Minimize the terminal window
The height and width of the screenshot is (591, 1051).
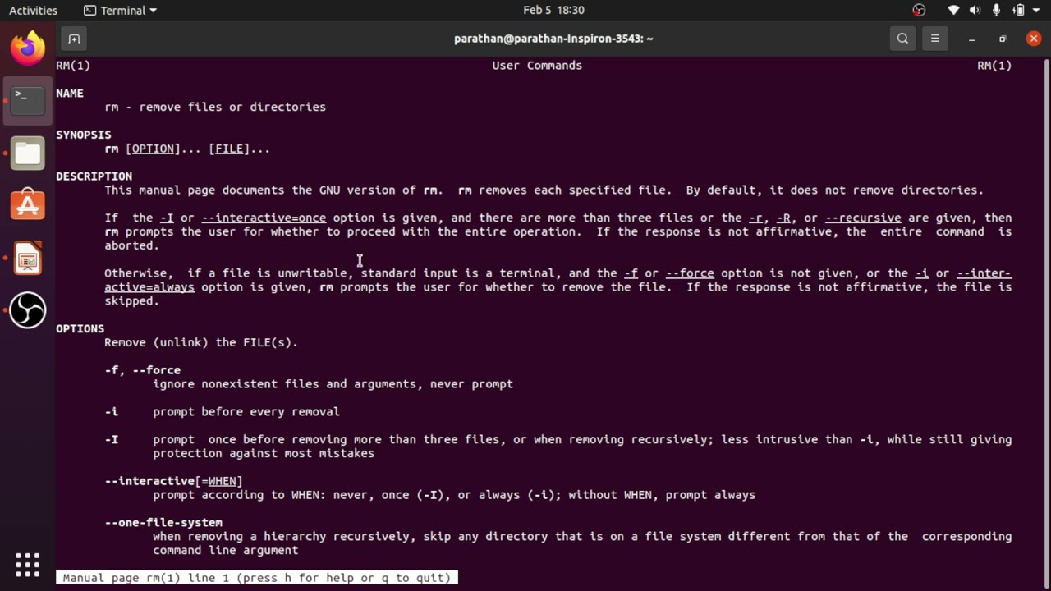(972, 39)
